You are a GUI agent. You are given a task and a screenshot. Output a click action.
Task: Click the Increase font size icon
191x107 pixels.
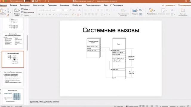pyautogui.click(x=70, y=10)
